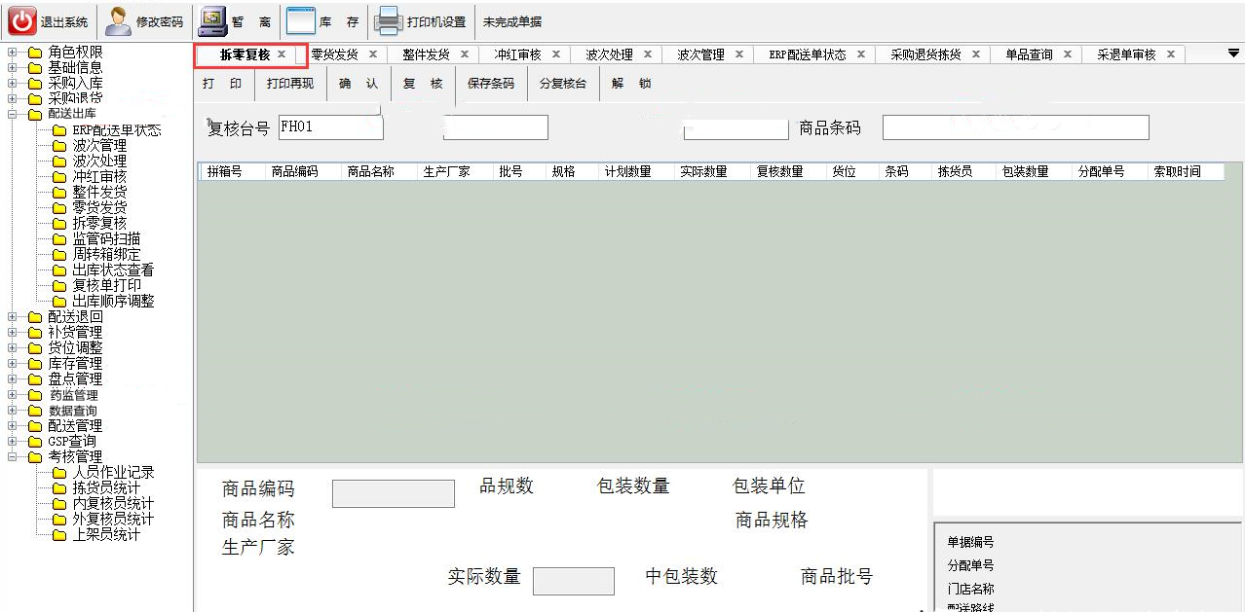Click the 拼箱号 column header

point(224,171)
